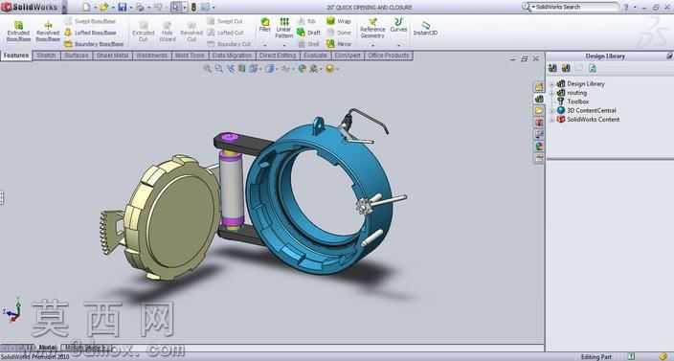The width and height of the screenshot is (674, 361).
Task: Click the Rebuild traffic light icon
Action: point(193,7)
